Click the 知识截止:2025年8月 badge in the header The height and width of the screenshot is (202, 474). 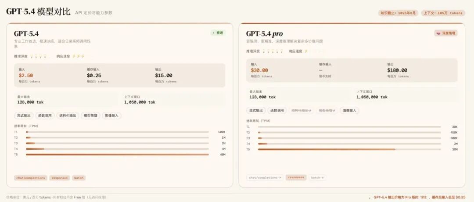[x=398, y=13]
